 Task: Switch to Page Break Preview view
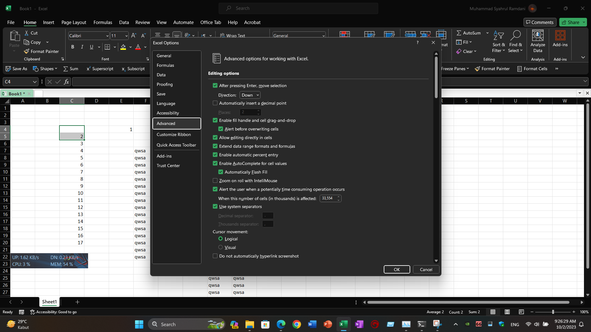click(x=521, y=312)
